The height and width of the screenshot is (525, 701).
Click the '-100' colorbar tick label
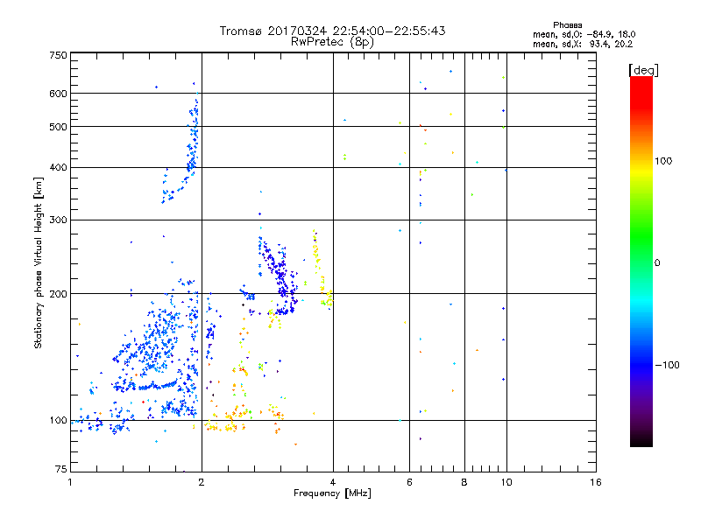(667, 365)
